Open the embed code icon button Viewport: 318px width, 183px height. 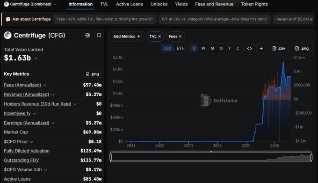249,48
